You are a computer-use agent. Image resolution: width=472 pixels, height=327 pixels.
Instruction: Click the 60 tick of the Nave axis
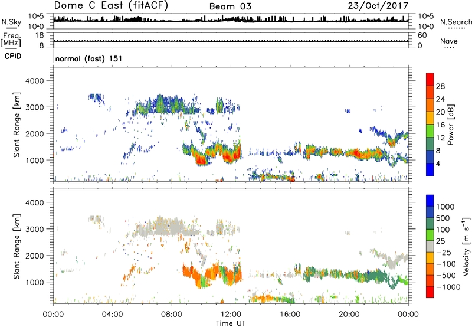pyautogui.click(x=422, y=35)
